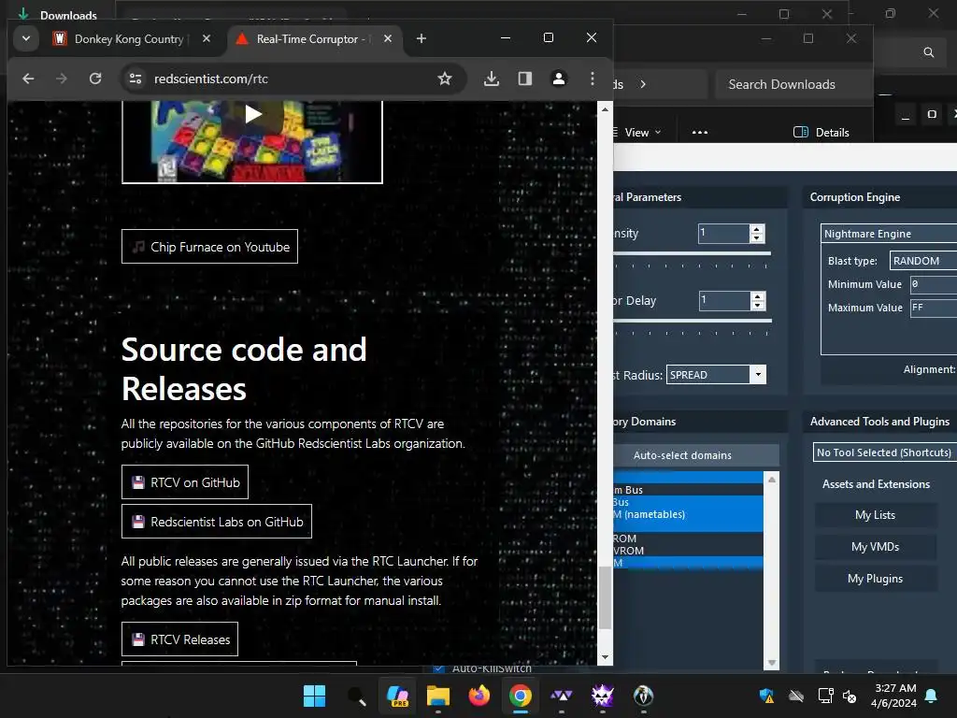Click the page scrollbar down arrow
Image resolution: width=957 pixels, height=718 pixels.
click(x=605, y=657)
